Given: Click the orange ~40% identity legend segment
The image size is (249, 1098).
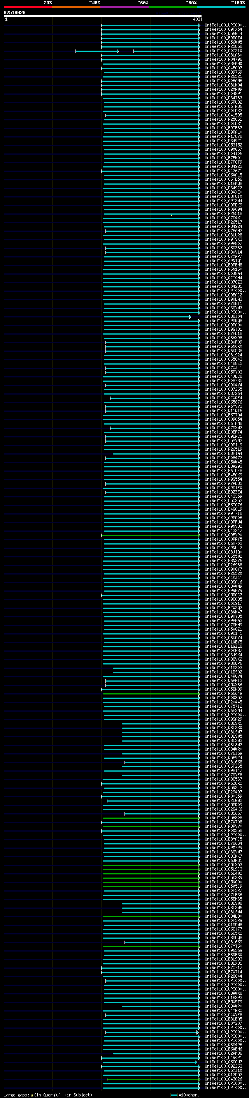Looking at the screenshot, I should click(x=76, y=7).
